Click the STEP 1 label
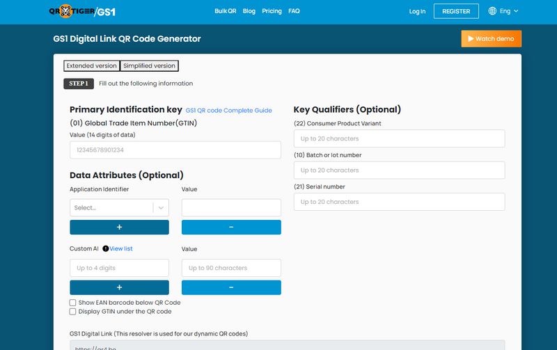The image size is (557, 350). point(79,83)
